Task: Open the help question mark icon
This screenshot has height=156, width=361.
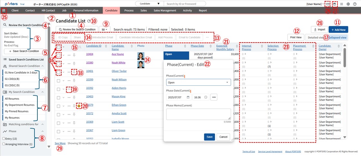Action: (355, 4)
